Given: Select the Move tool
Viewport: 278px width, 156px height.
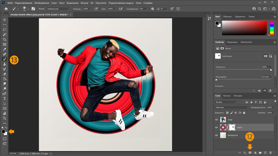Looking at the screenshot, I should pos(5,20).
